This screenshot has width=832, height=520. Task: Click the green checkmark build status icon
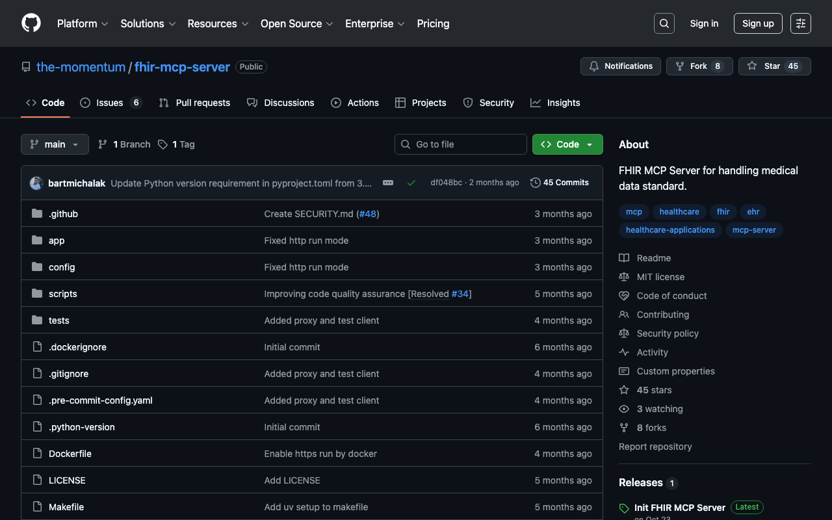point(411,183)
